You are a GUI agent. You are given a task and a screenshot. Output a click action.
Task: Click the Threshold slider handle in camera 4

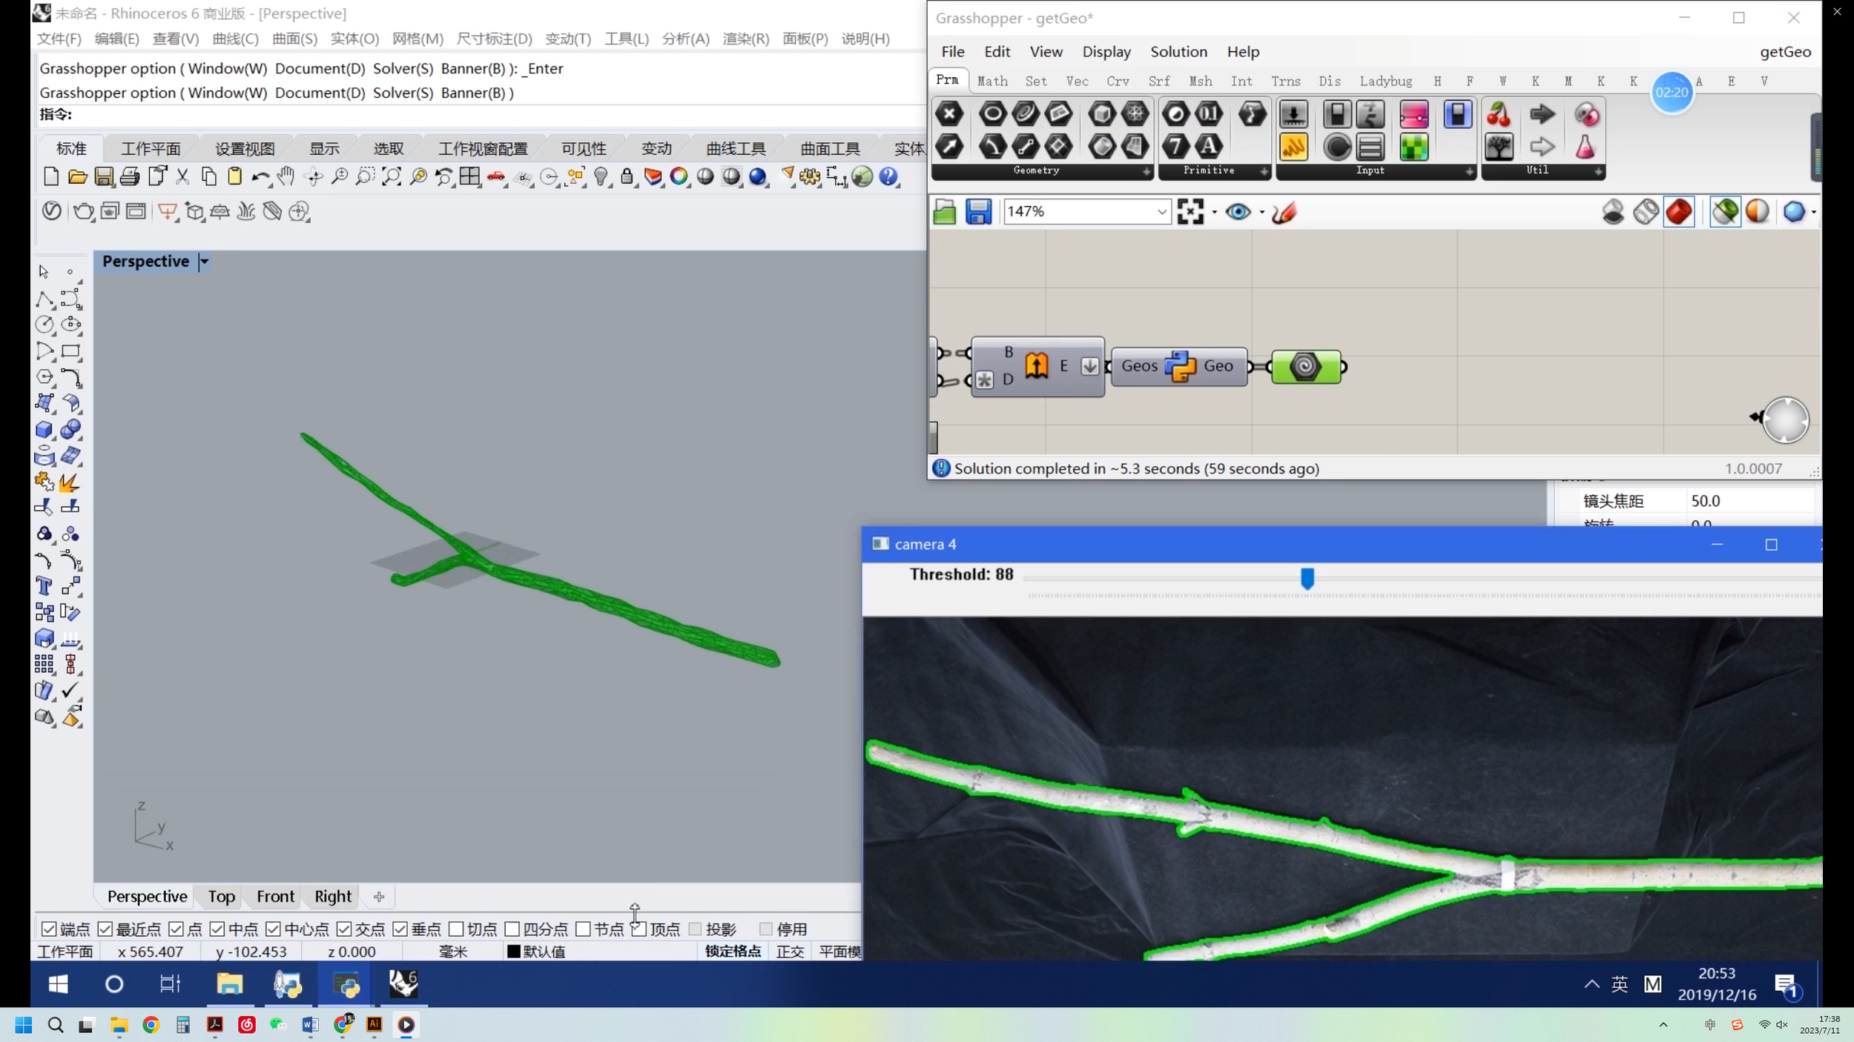tap(1307, 578)
